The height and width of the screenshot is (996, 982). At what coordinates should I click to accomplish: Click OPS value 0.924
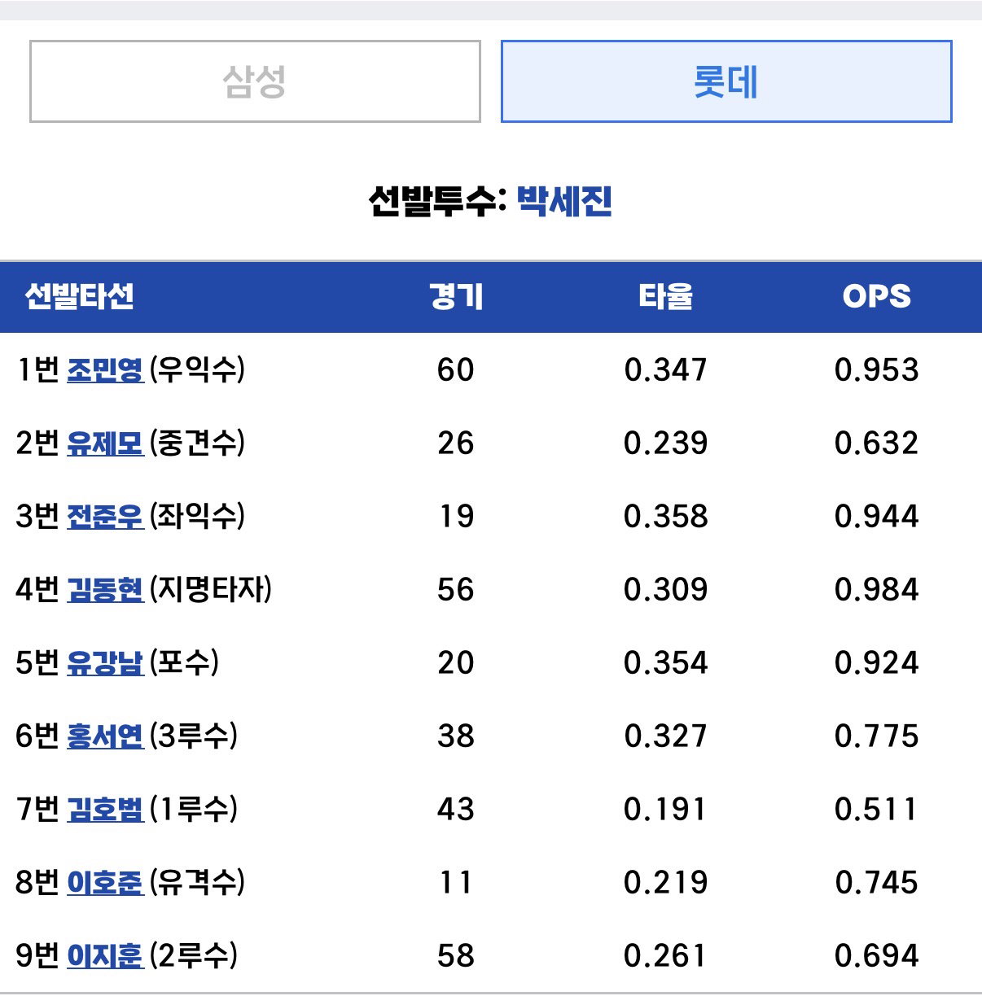point(877,663)
